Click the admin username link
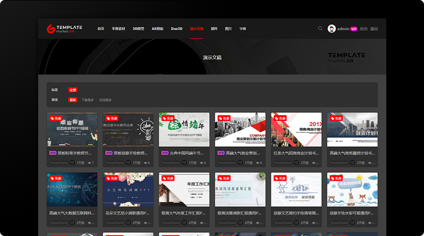 (x=343, y=29)
